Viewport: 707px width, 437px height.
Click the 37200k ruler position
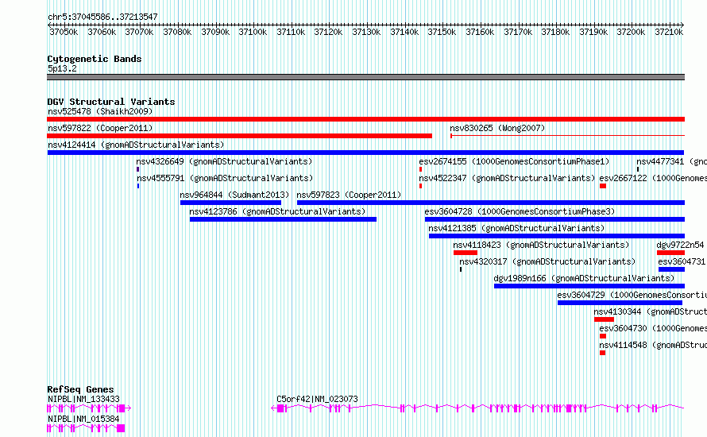[x=631, y=32]
